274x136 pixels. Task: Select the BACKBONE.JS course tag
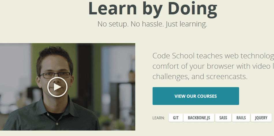(x=199, y=118)
